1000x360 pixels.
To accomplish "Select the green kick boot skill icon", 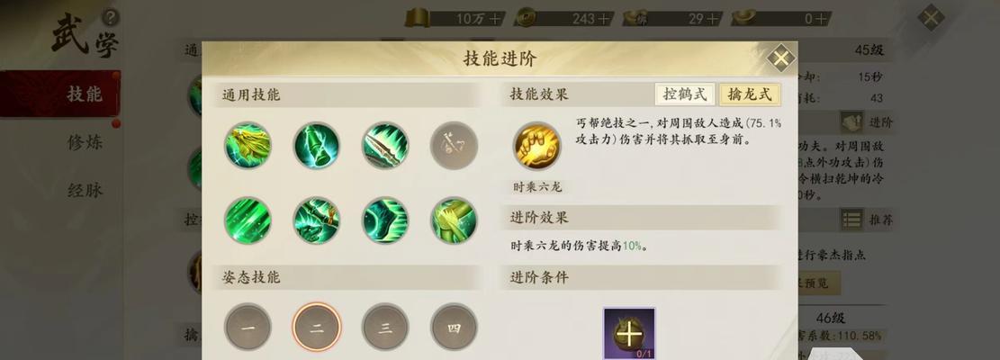I will point(386,220).
